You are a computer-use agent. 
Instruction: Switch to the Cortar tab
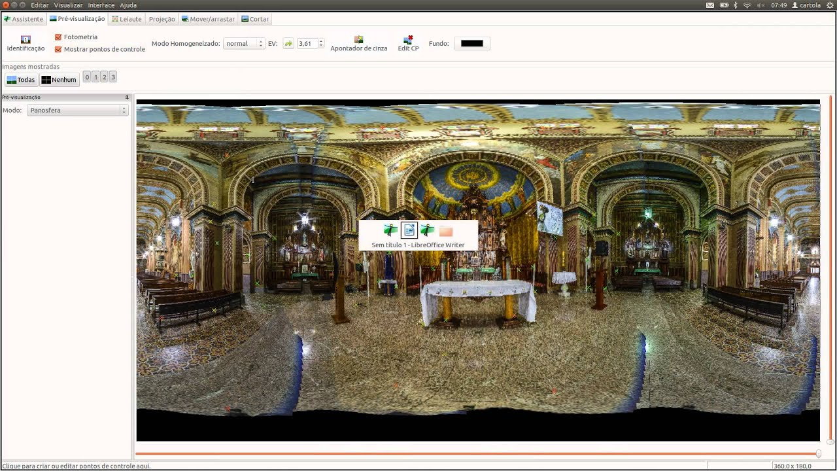coord(255,19)
